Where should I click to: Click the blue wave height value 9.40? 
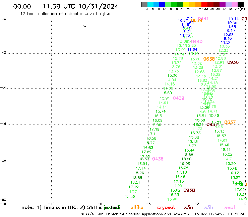pyautogui.click(x=228, y=38)
